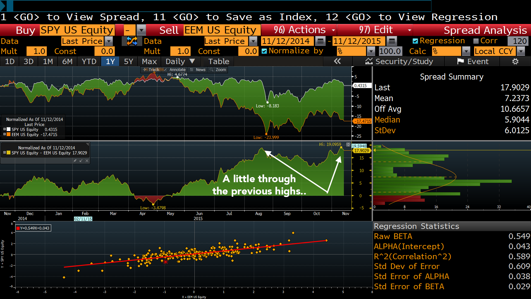Toggle the Regression checkbox
The width and height of the screenshot is (531, 299).
click(415, 41)
